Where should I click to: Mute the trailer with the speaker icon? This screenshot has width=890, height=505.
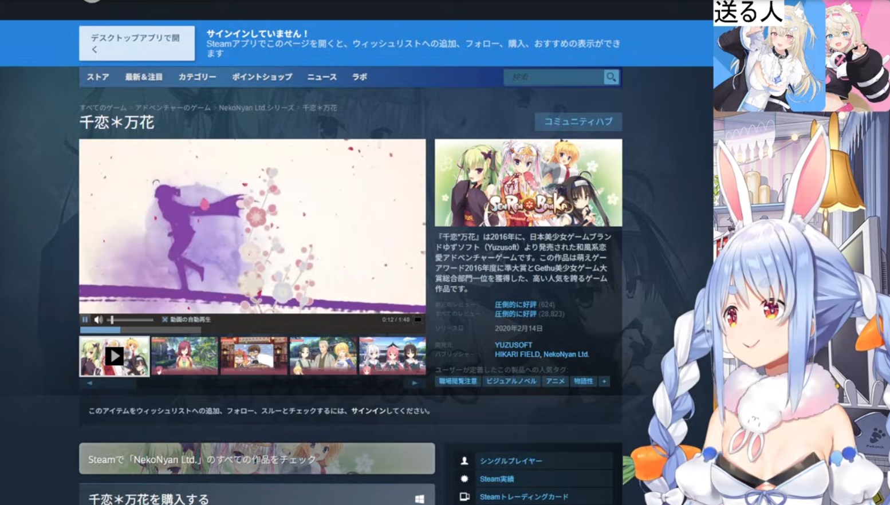coord(99,319)
